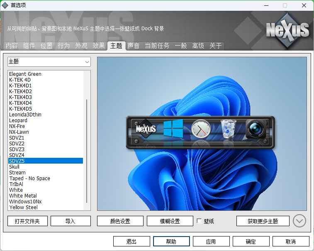This screenshot has height=251, width=314.
Task: Open the 一般 tab
Action: tap(181, 46)
